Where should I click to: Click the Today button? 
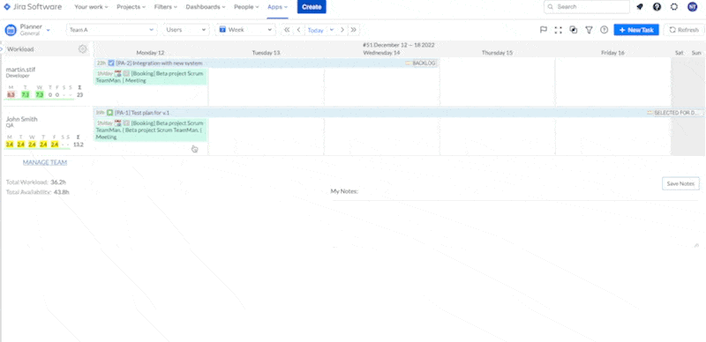click(x=316, y=30)
